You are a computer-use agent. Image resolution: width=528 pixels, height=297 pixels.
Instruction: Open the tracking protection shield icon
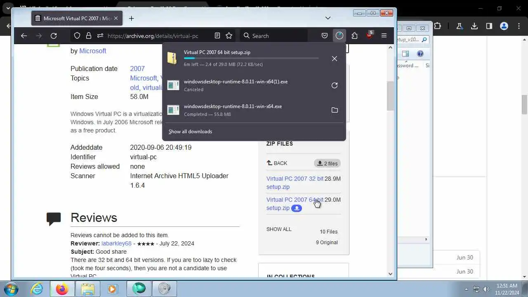pos(77,36)
